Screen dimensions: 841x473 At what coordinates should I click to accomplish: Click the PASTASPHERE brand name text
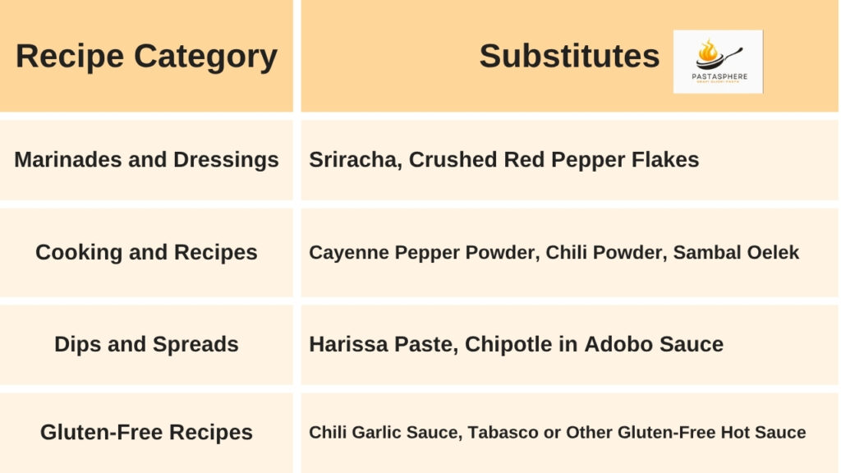pyautogui.click(x=719, y=76)
